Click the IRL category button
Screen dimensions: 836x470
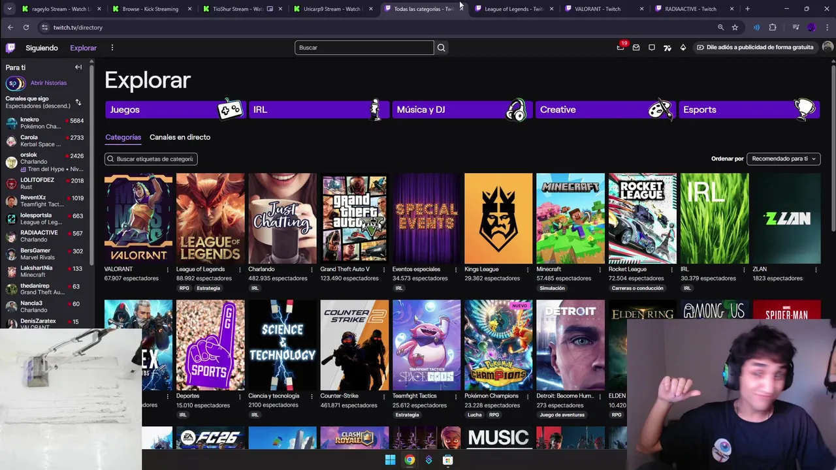coord(318,110)
